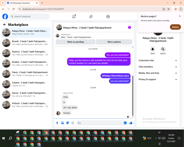Click the Install app icon in address bar

(164, 9)
